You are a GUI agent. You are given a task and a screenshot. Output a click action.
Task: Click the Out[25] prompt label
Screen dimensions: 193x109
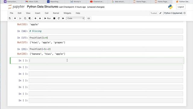pos(23,54)
